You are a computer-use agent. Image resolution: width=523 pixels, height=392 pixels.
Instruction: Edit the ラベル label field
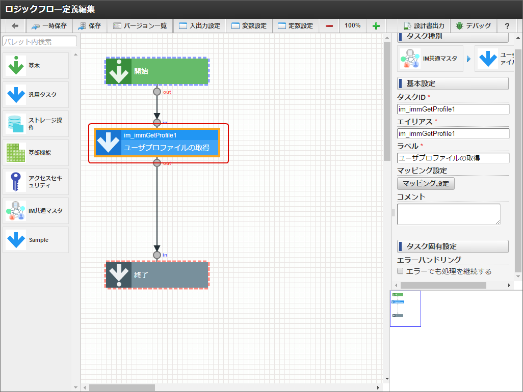point(453,158)
